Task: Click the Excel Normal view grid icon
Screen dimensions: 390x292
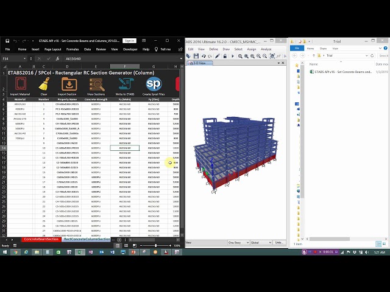Action: pos(118,246)
